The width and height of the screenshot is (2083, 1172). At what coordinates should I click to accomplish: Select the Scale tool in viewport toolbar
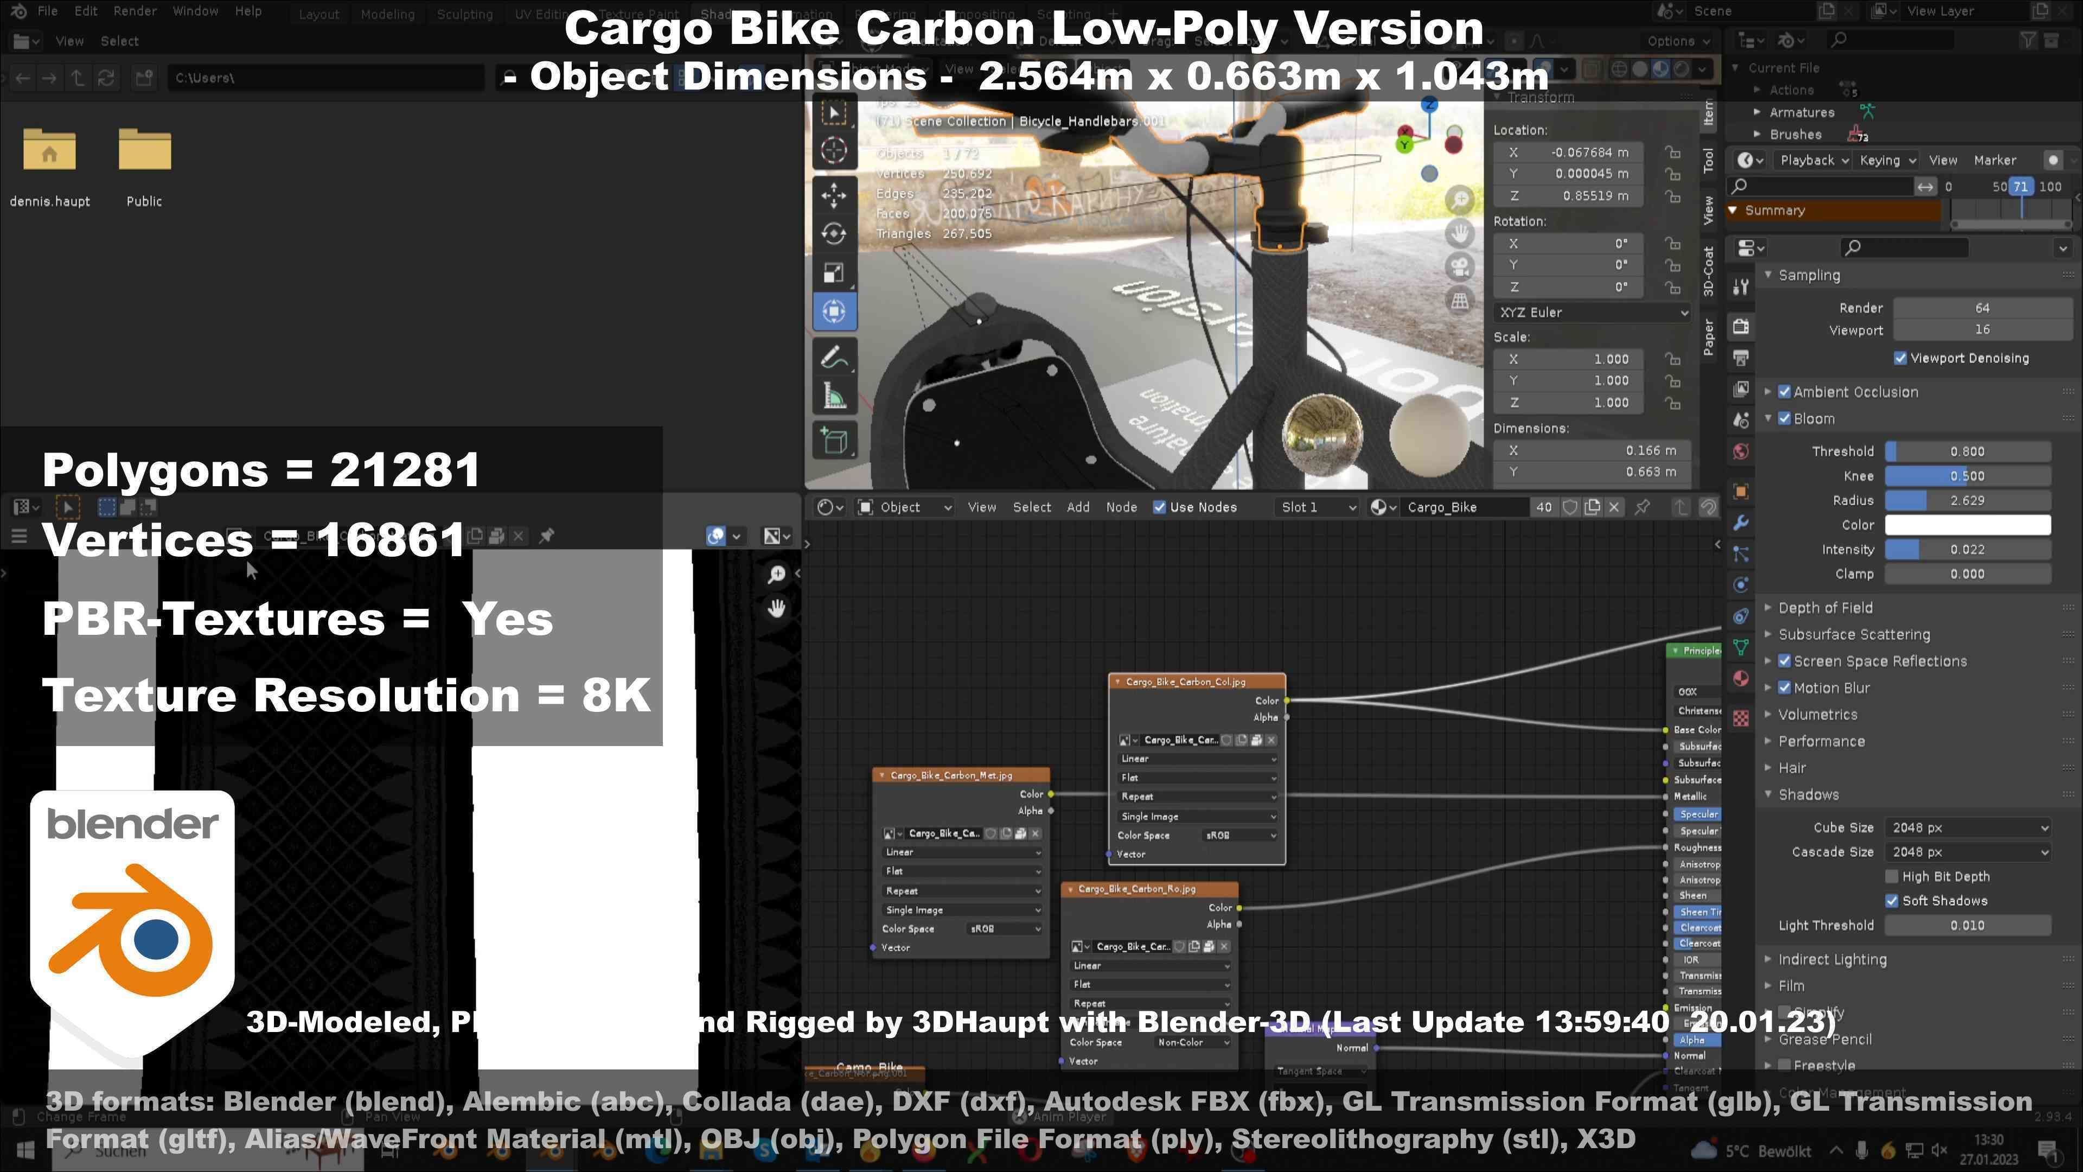834,272
